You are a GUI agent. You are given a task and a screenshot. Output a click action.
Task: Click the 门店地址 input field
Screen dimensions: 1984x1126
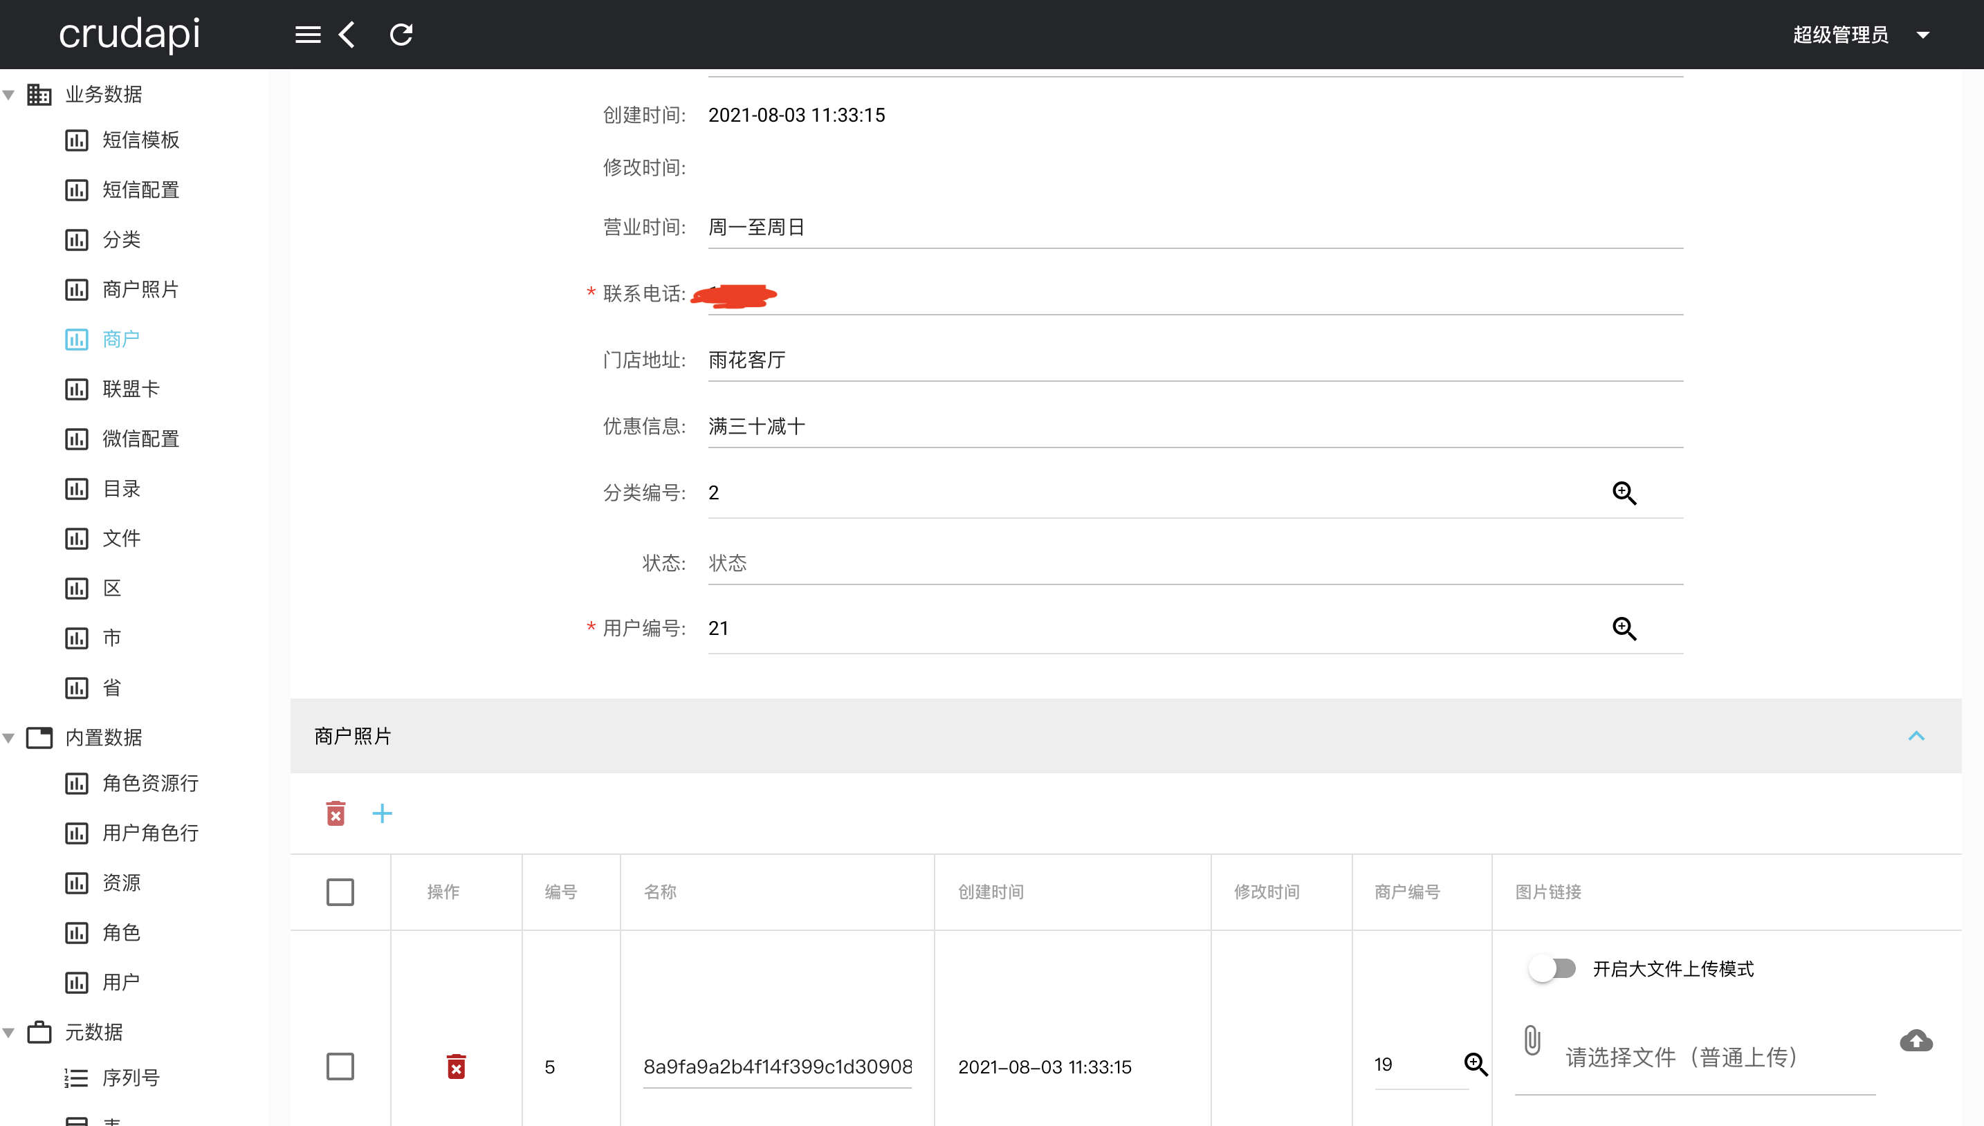[x=1194, y=360]
